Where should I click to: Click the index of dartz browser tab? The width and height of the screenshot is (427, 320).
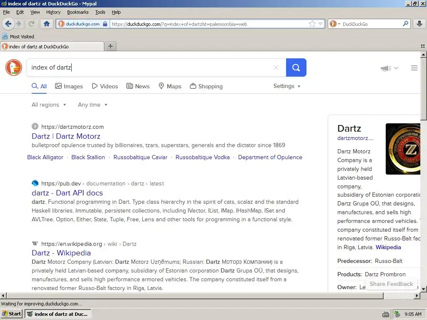tap(52, 47)
